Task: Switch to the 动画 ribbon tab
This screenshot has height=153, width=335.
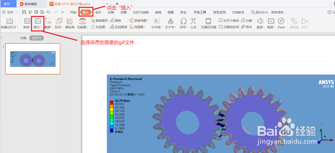Action: 124,12
